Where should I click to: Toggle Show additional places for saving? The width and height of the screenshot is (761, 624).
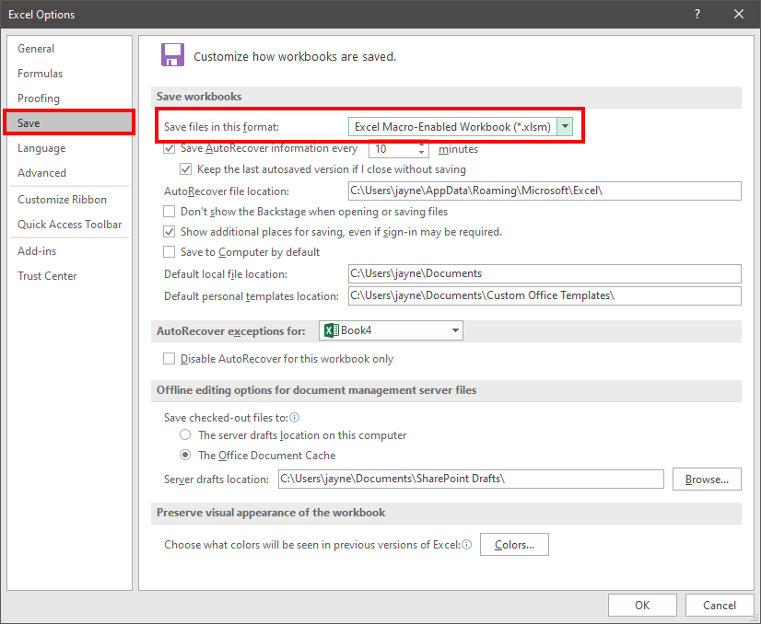(169, 232)
